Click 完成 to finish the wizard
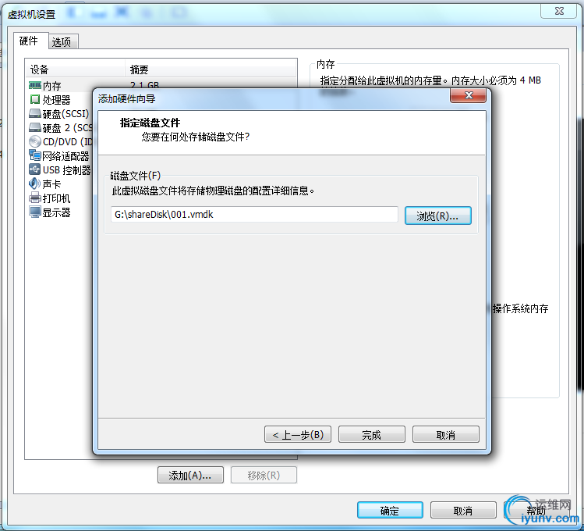584x531 pixels. (x=371, y=434)
